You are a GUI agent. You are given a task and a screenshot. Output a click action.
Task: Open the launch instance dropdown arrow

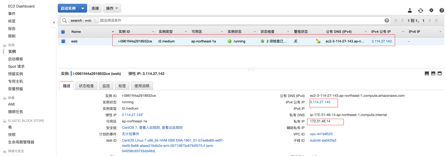(x=83, y=8)
